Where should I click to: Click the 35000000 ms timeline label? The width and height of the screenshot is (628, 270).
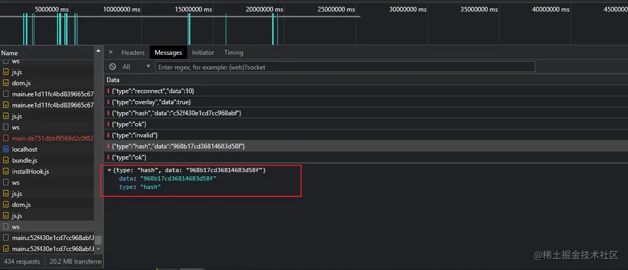pos(479,9)
